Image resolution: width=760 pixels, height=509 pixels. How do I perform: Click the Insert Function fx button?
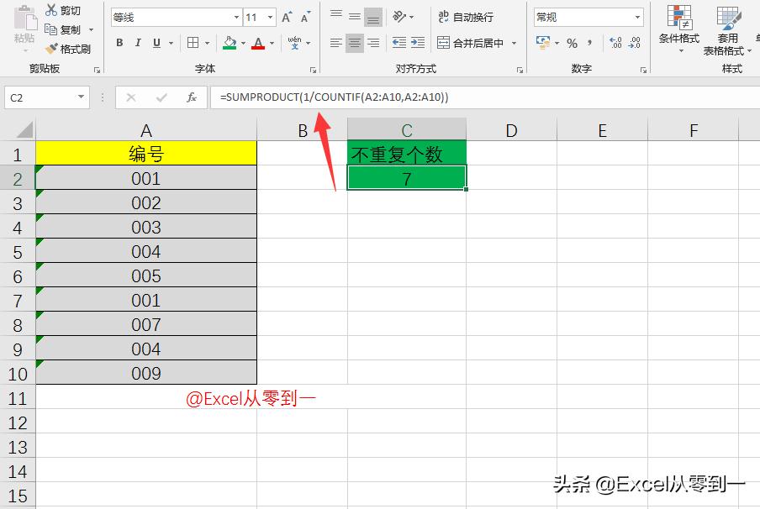coord(192,97)
